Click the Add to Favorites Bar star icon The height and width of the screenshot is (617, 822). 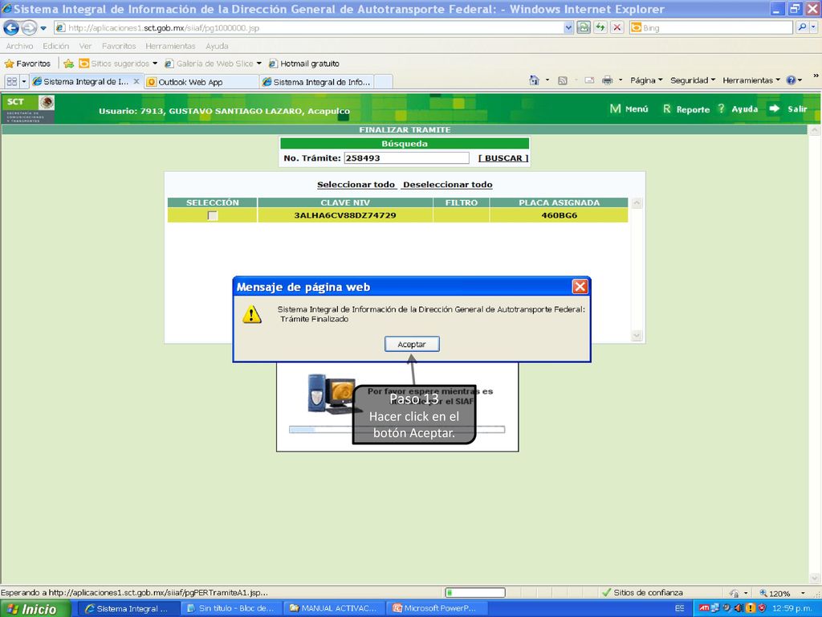click(69, 63)
